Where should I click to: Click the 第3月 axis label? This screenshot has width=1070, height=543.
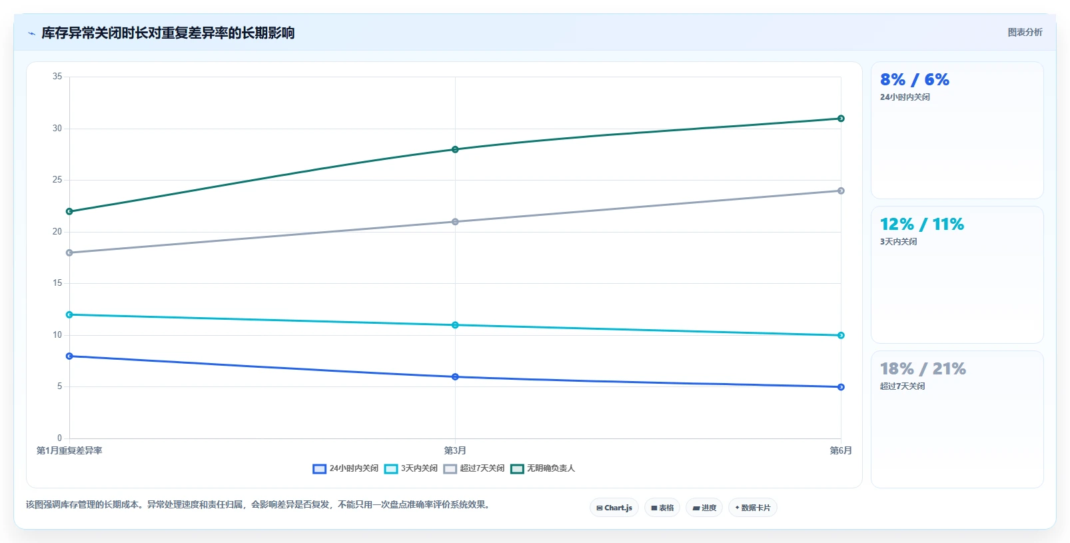(x=455, y=451)
